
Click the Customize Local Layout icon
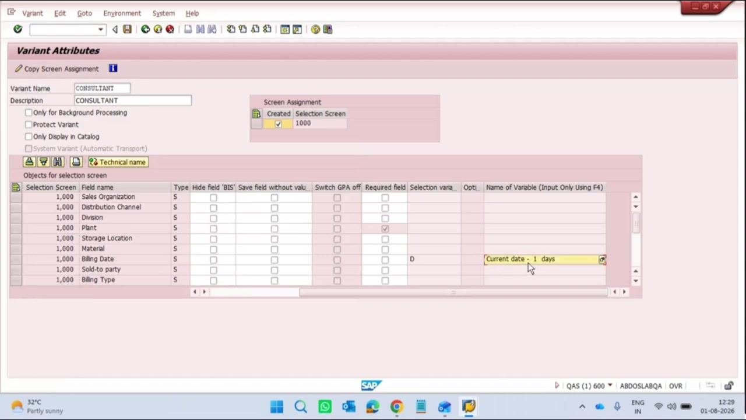[x=328, y=29]
